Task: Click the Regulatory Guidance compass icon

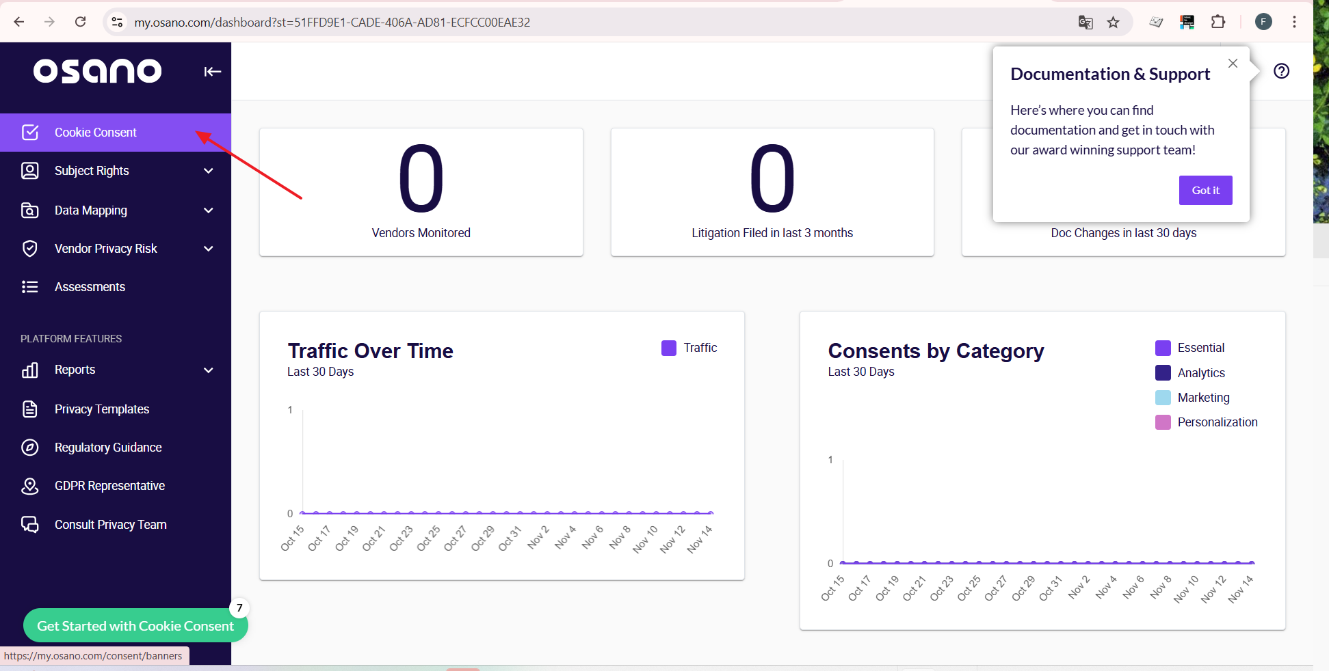Action: point(30,448)
